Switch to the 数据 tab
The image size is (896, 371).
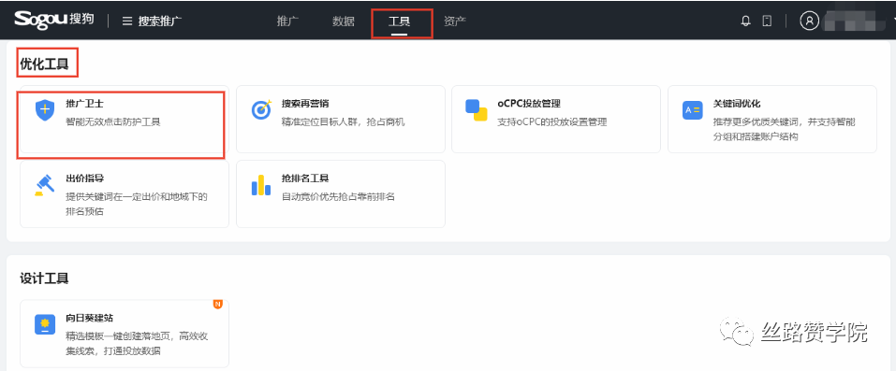(344, 21)
